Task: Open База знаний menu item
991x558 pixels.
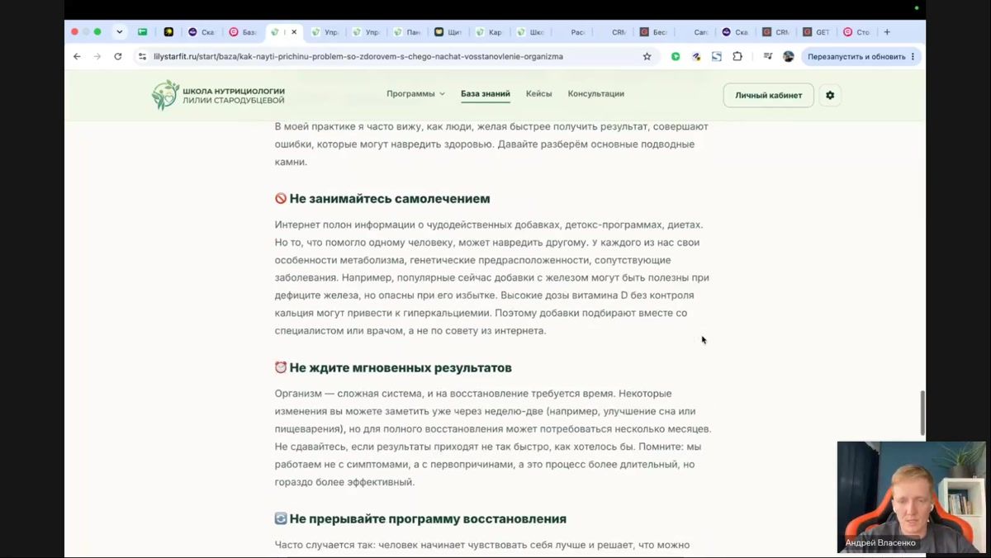Action: coord(486,93)
